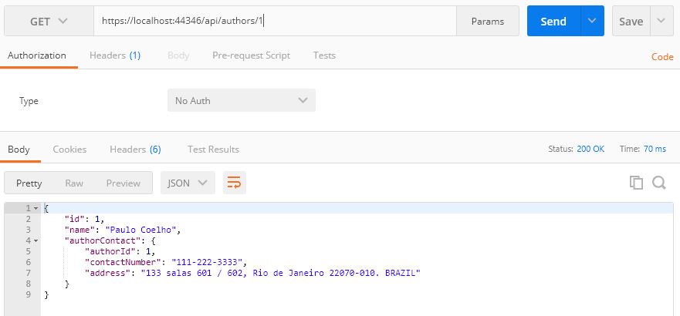
Task: Collapse the authorContact object at line 4
Action: point(36,240)
